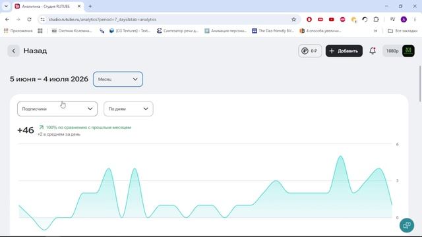
Task: Open the Приложения bookmarks shortcut
Action: pos(18,31)
